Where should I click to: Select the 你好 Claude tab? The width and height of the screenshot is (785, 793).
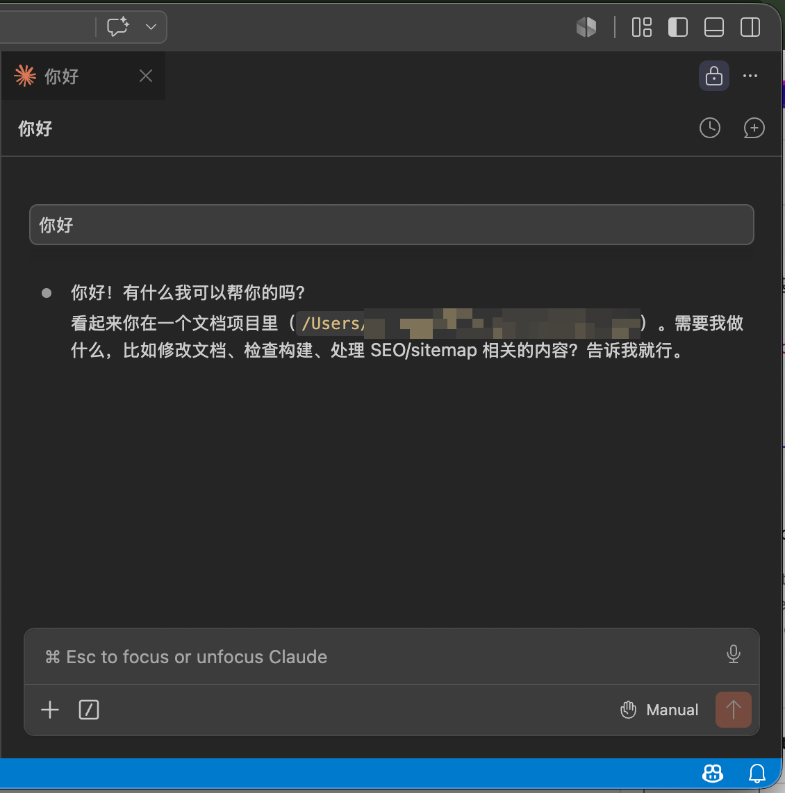point(83,76)
